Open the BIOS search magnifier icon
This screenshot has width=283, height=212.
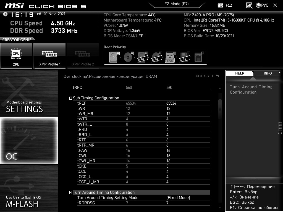[x=249, y=6]
